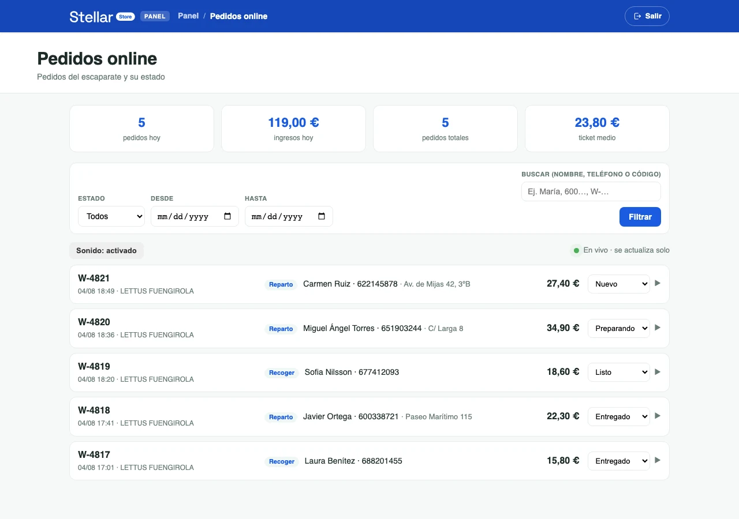Open the Preparando status dropdown for W-4820
Viewport: 739px width, 519px height.
click(619, 328)
